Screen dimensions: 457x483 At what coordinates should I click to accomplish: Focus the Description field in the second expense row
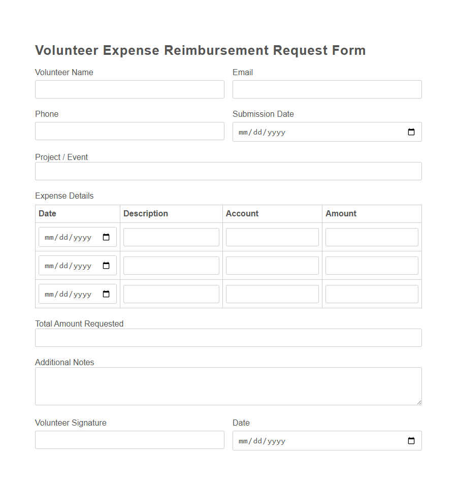pyautogui.click(x=171, y=265)
